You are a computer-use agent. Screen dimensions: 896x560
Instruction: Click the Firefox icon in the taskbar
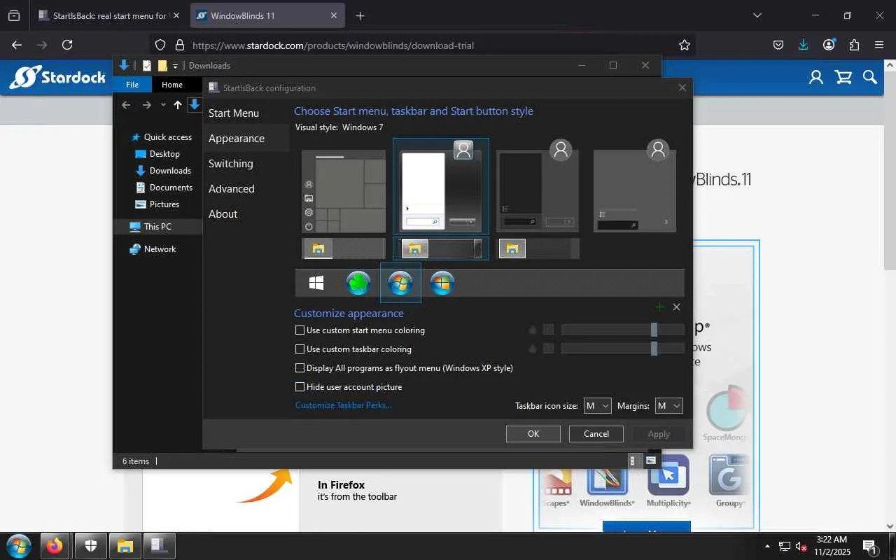pos(55,546)
